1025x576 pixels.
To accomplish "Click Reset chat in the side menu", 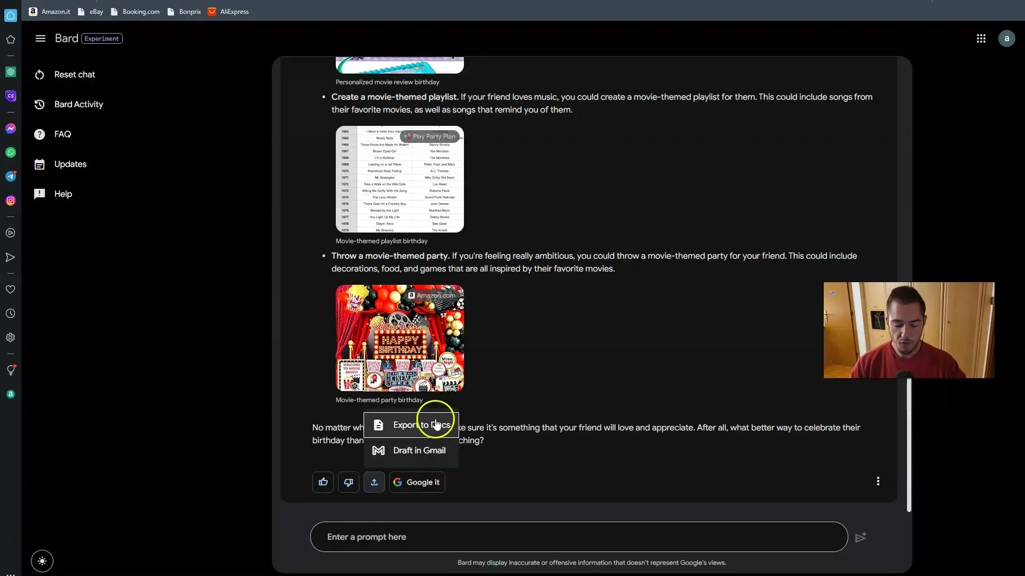I will pos(74,75).
